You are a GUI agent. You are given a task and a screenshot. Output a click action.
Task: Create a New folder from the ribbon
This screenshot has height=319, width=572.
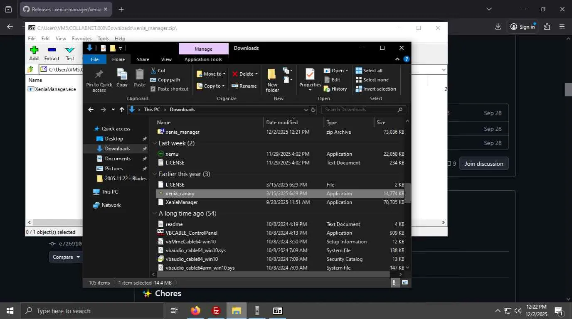tap(272, 81)
